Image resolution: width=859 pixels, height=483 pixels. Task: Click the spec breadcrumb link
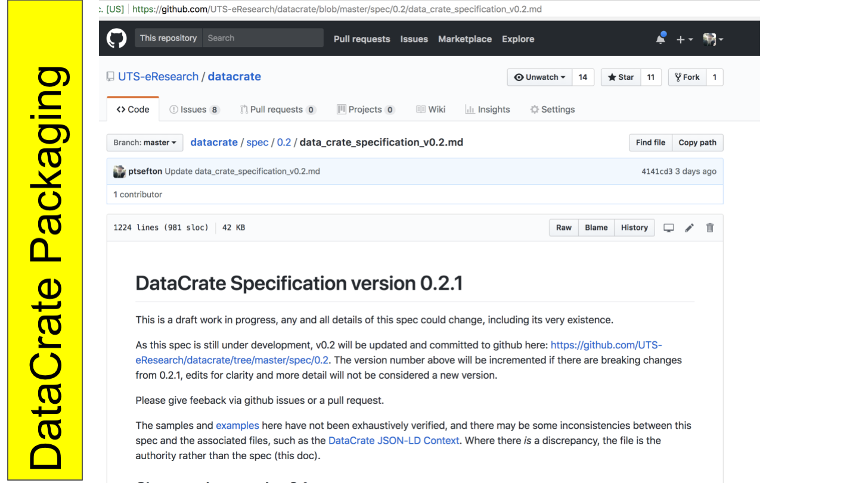click(258, 142)
